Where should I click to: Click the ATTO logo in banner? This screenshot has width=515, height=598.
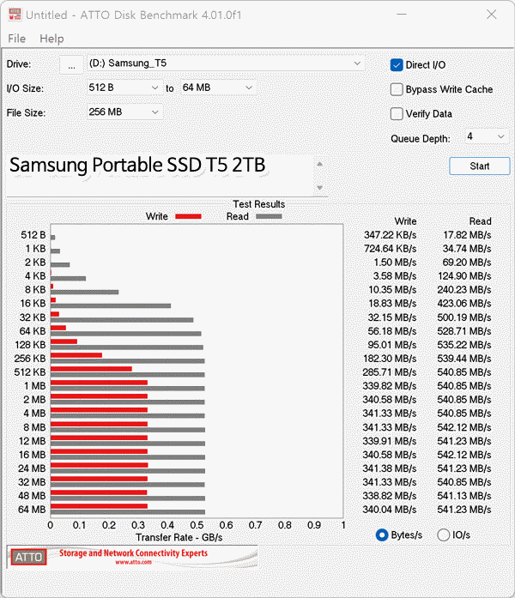click(28, 557)
